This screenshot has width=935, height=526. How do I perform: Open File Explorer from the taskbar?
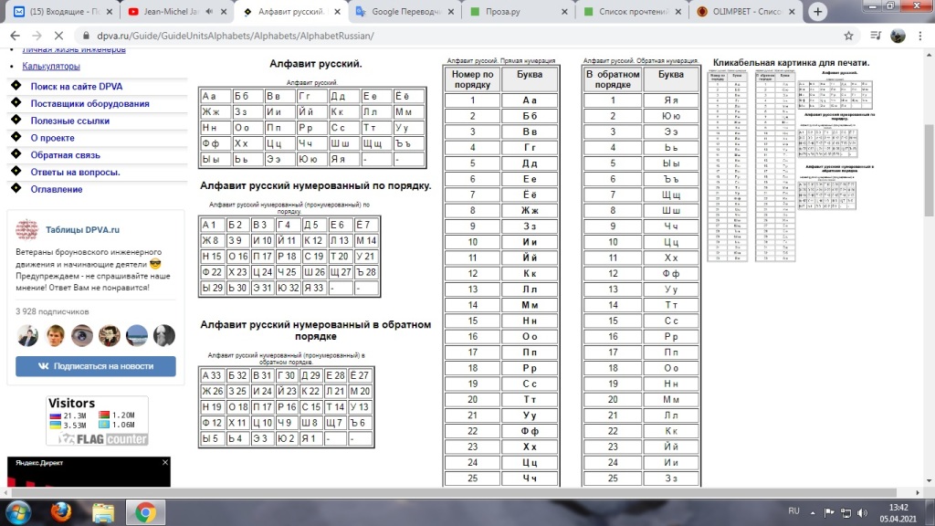[x=102, y=512]
